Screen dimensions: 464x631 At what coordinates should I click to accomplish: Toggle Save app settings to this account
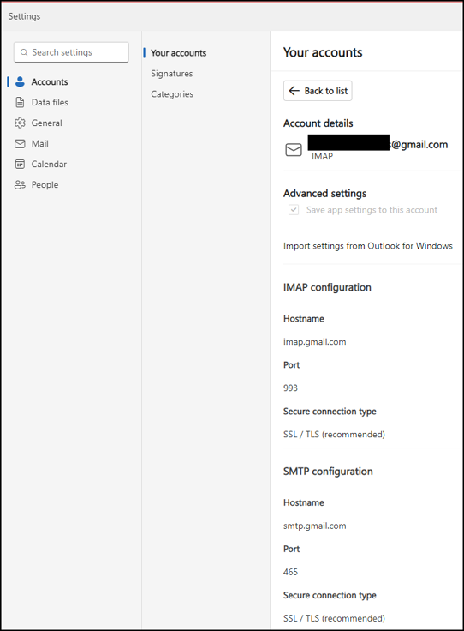pos(294,210)
